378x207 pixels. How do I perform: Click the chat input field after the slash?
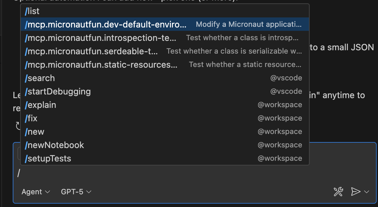click(193, 173)
